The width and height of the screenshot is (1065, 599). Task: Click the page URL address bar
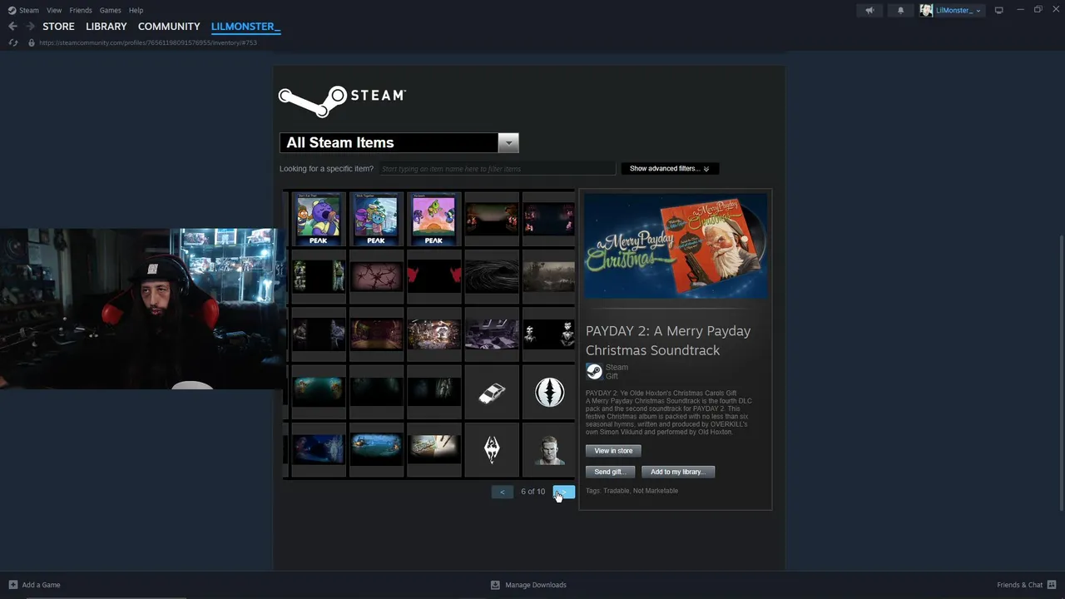click(x=148, y=42)
